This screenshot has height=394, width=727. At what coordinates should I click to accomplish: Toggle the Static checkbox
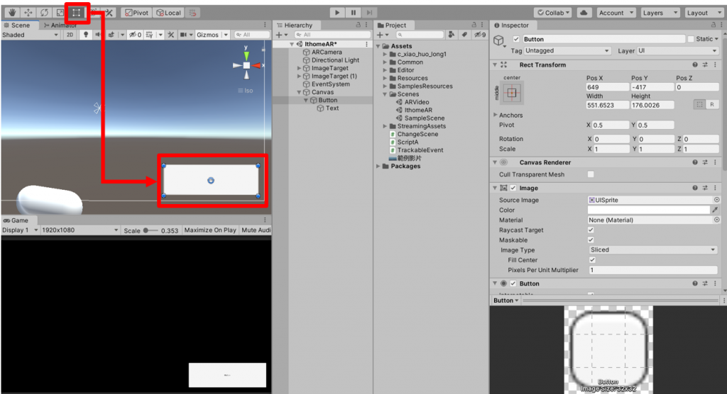tap(691, 40)
